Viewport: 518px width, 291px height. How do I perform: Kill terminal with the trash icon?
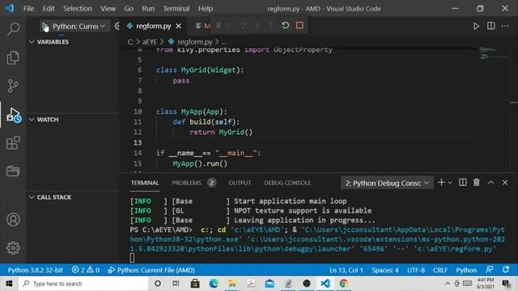pos(477,183)
